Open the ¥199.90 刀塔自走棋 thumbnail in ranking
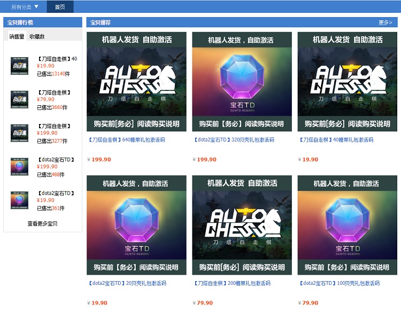The width and height of the screenshot is (401, 311). click(x=19, y=133)
